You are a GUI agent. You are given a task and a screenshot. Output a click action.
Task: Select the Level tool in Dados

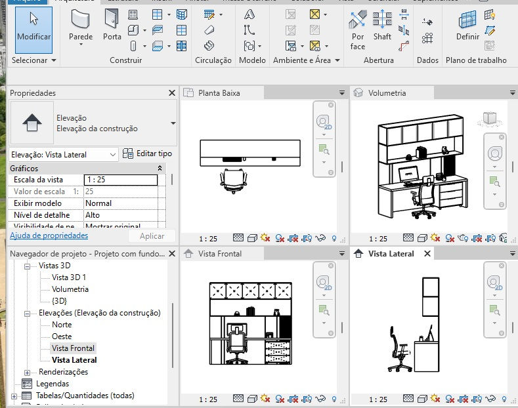coord(427,22)
